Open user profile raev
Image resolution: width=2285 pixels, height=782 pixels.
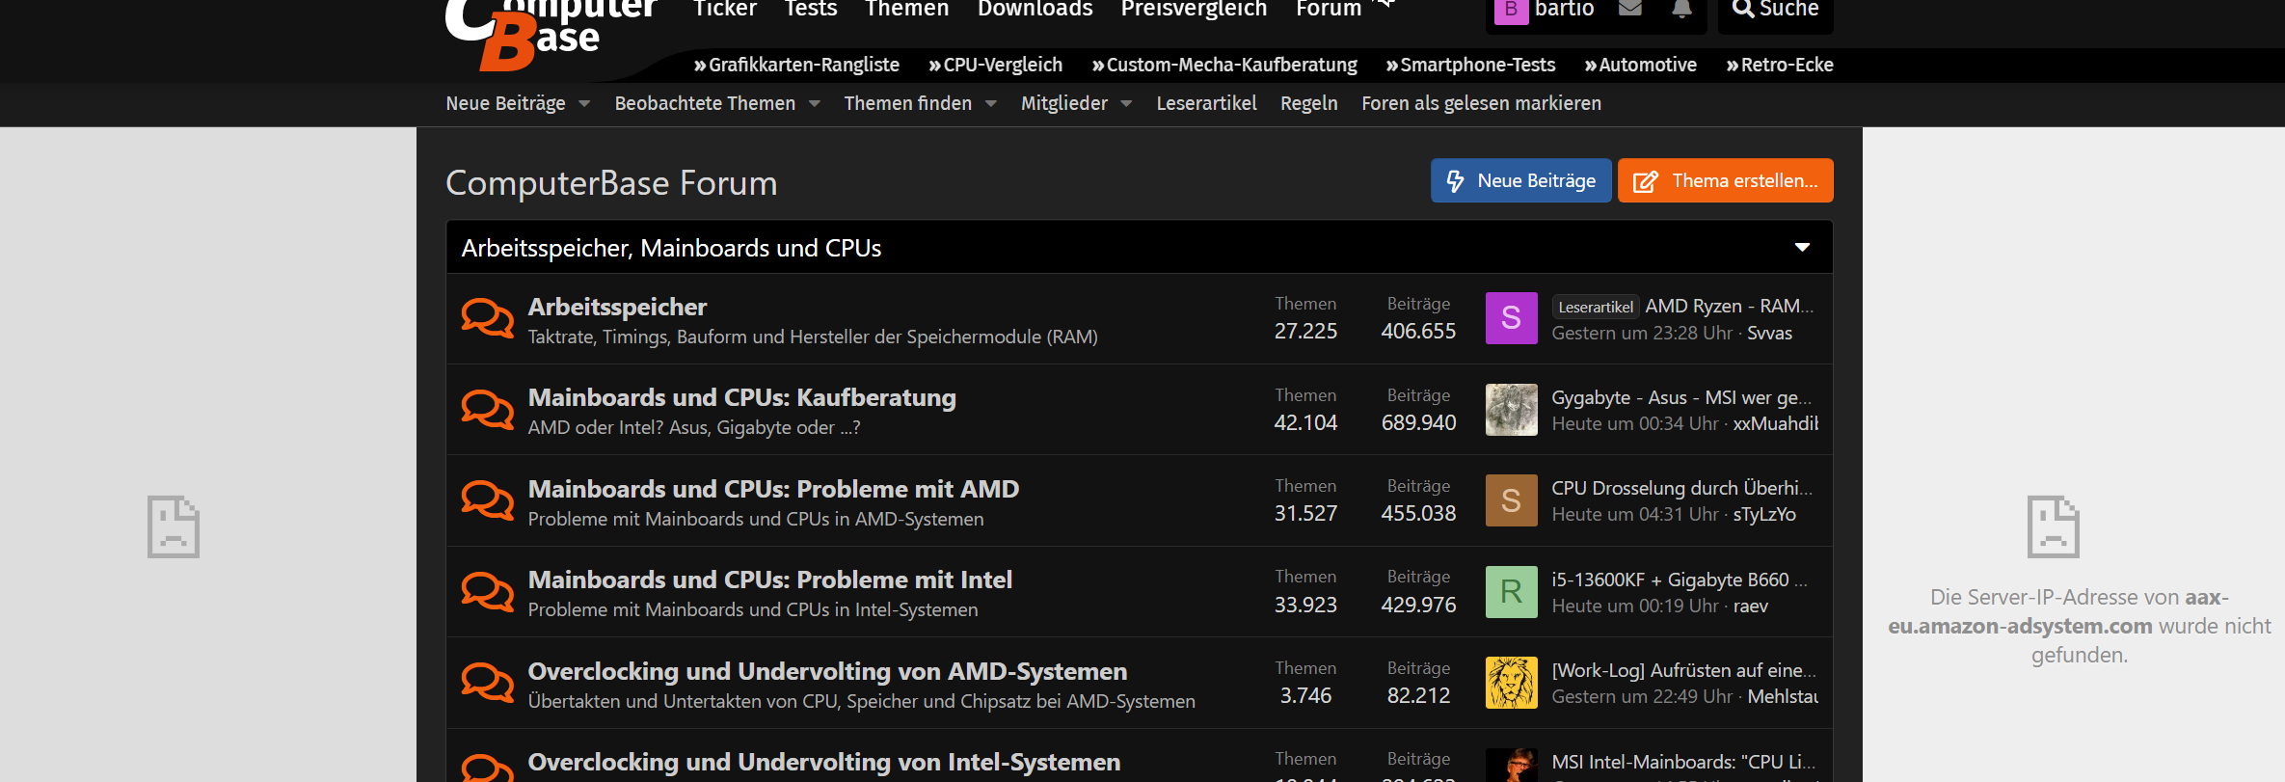coord(1750,606)
